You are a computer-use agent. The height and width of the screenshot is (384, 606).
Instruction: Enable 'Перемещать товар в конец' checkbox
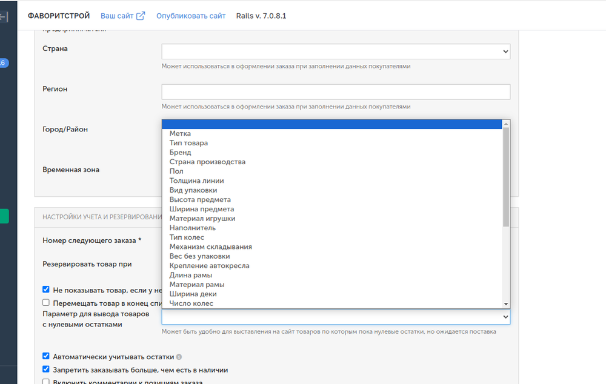click(x=46, y=302)
